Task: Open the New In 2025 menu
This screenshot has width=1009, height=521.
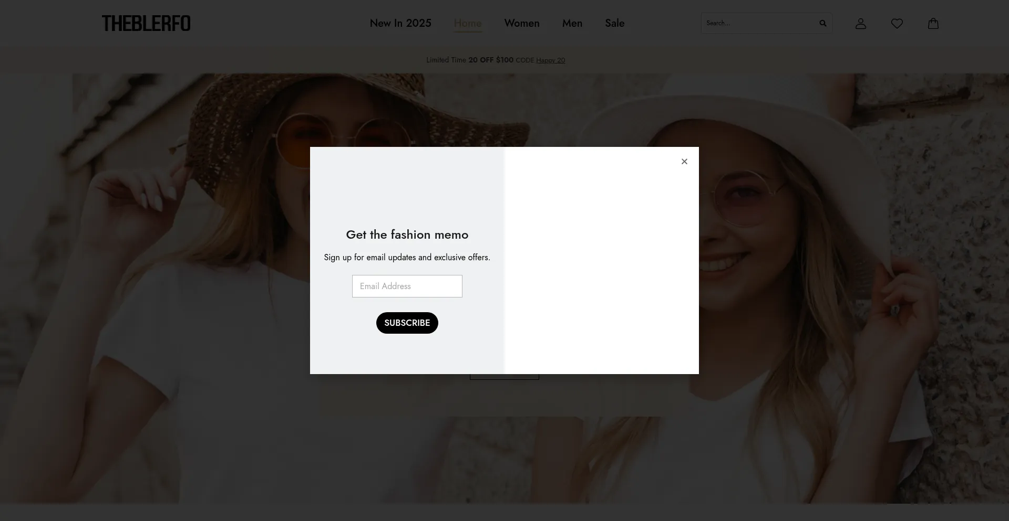Action: pos(400,23)
